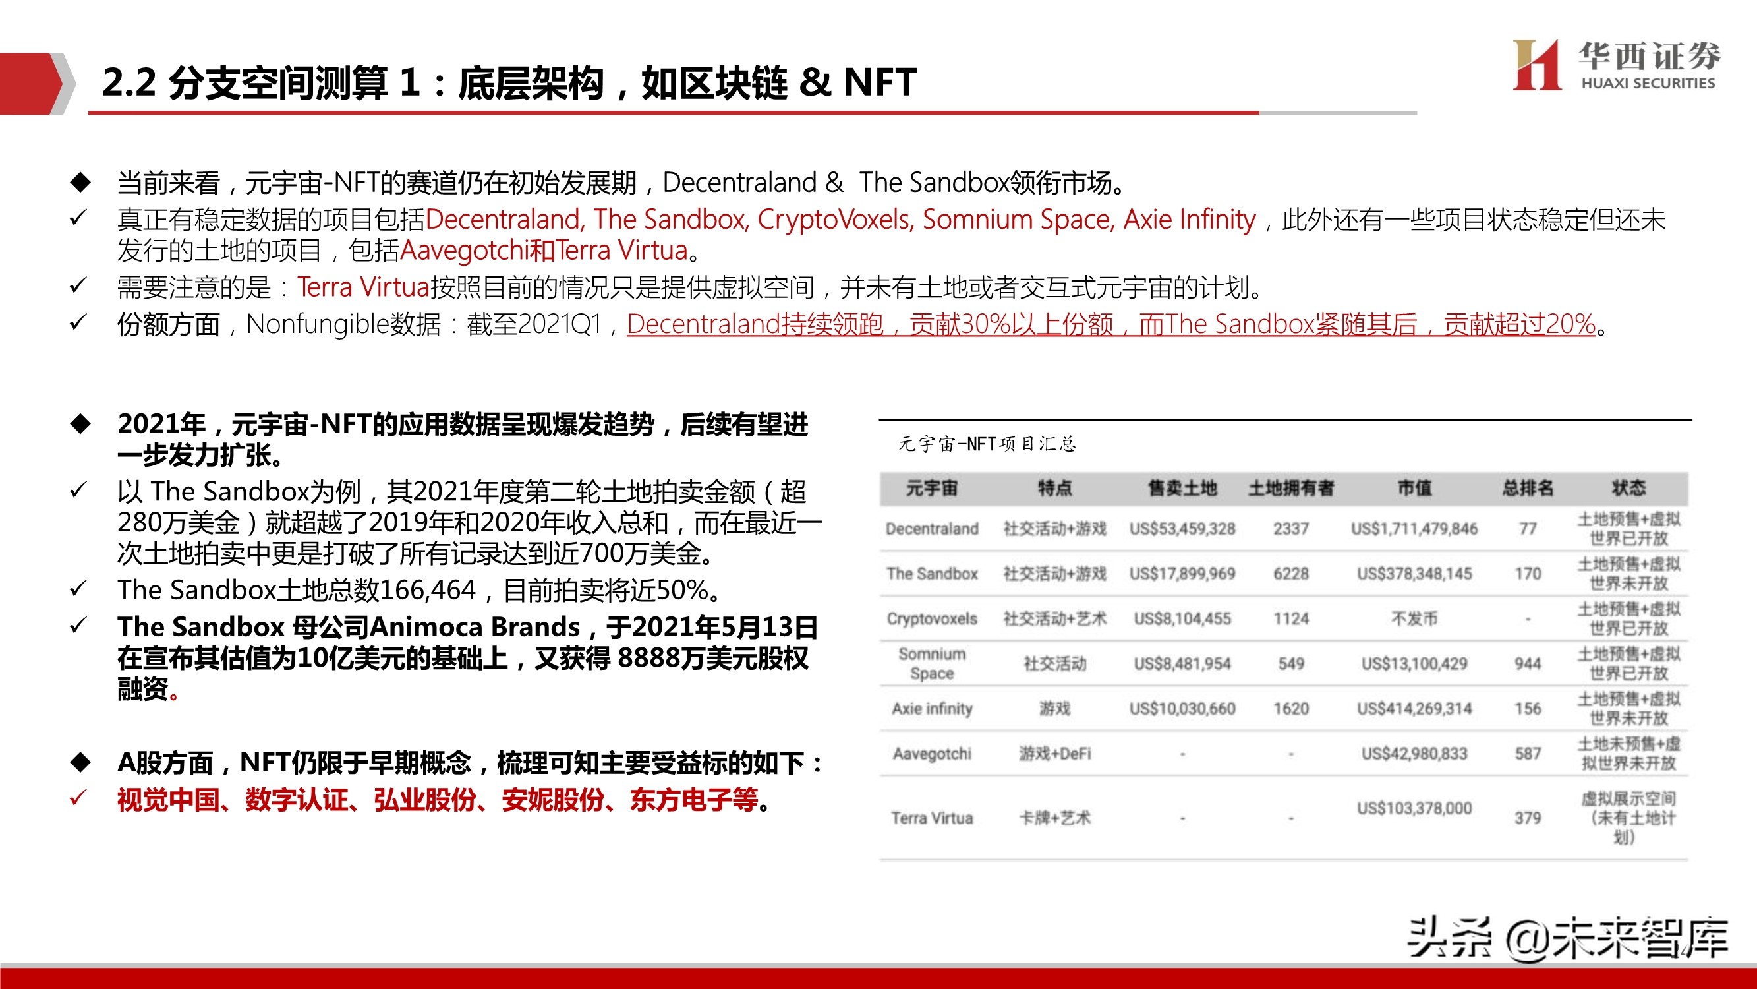Image resolution: width=1757 pixels, height=989 pixels.
Task: Select The Sandbox row in table
Action: pos(931,574)
